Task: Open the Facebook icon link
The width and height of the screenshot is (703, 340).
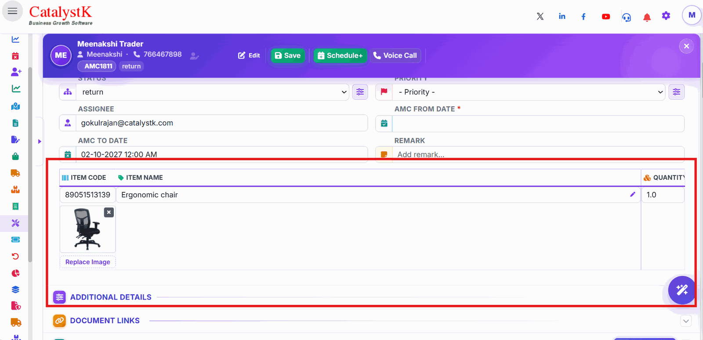Action: click(583, 17)
